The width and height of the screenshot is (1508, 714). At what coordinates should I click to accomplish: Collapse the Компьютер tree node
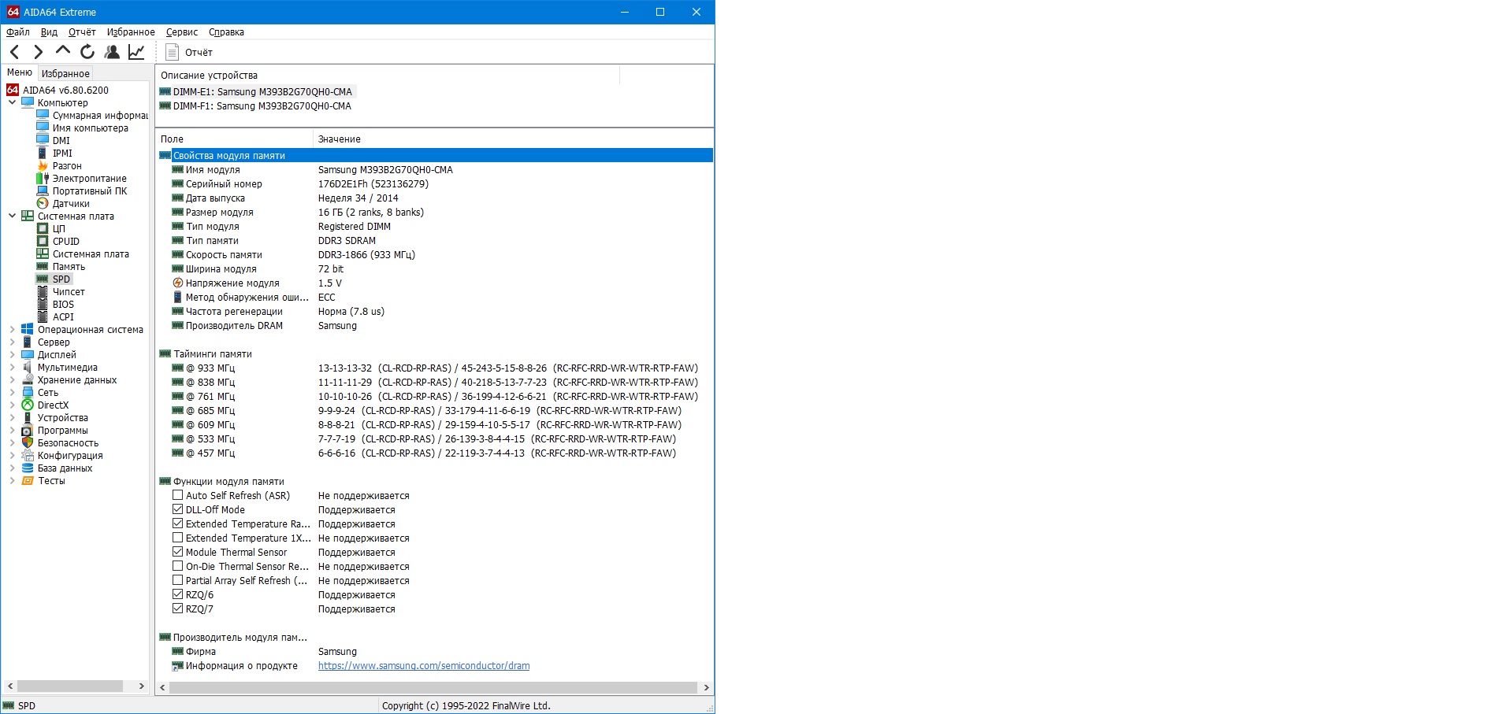pyautogui.click(x=12, y=102)
